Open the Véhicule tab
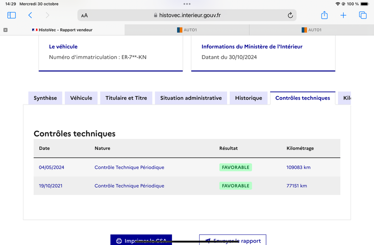374x245 pixels. pyautogui.click(x=81, y=98)
